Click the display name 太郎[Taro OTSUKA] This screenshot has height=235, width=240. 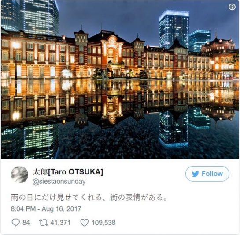(x=68, y=172)
